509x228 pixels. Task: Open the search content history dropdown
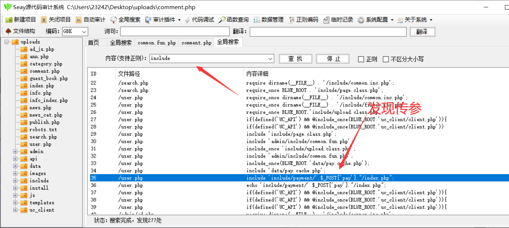pyautogui.click(x=270, y=58)
